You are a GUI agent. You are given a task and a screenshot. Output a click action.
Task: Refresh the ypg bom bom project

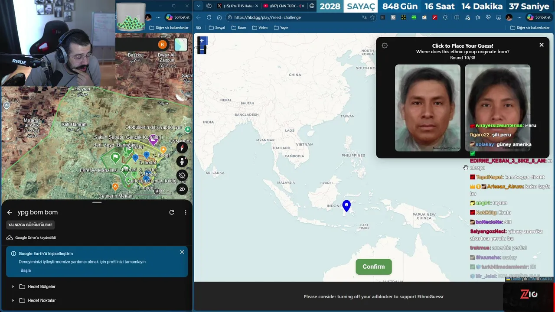[172, 212]
